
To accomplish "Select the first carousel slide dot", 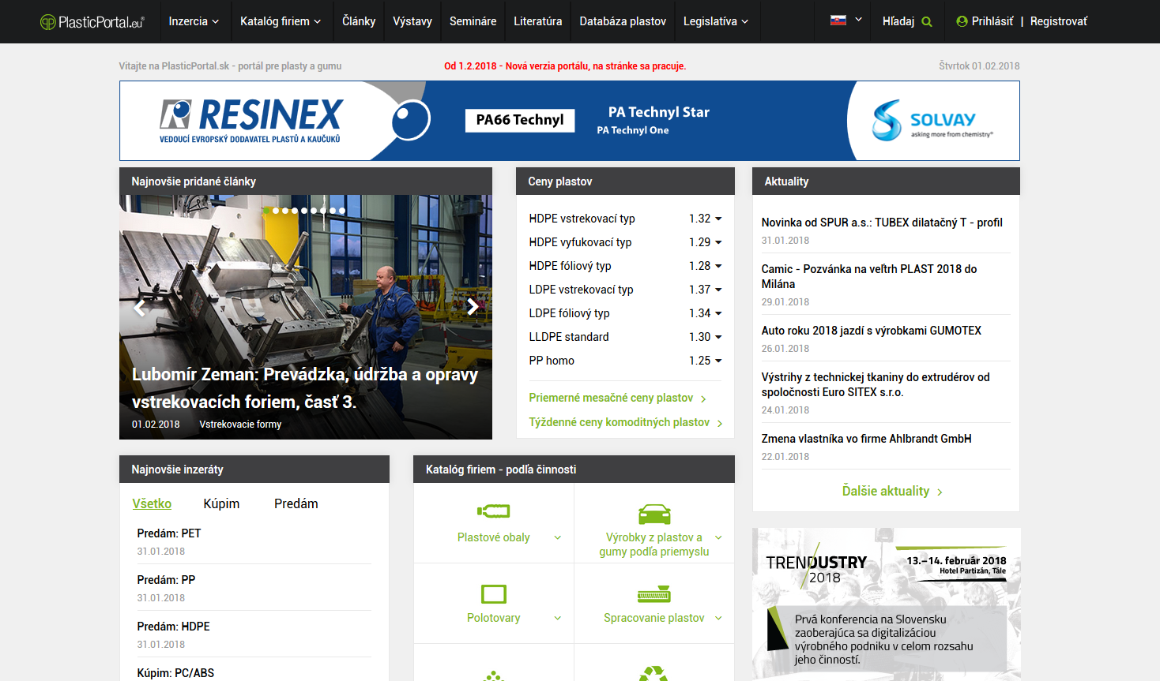I will (x=266, y=211).
